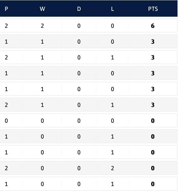Select the draws value in fourth row
This screenshot has height=191, width=179.
pyautogui.click(x=79, y=73)
